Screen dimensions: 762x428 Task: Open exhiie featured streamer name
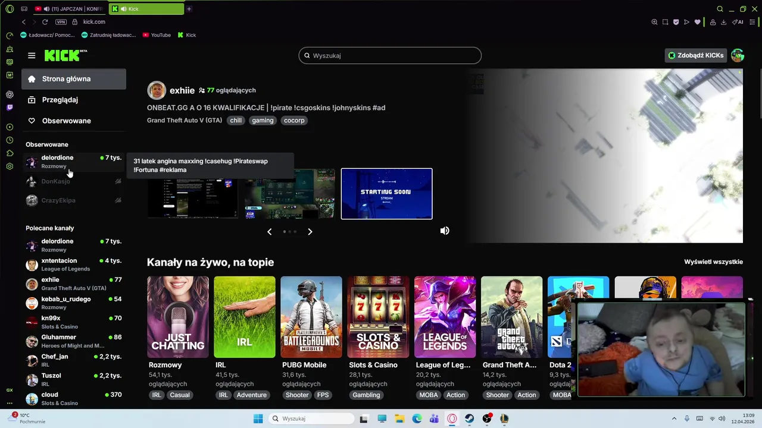[182, 90]
